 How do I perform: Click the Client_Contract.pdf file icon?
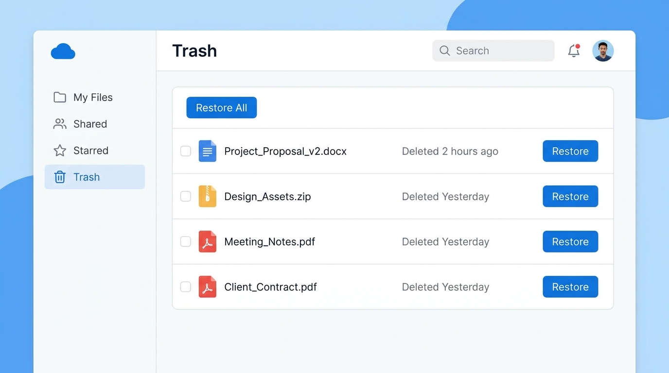pyautogui.click(x=207, y=287)
